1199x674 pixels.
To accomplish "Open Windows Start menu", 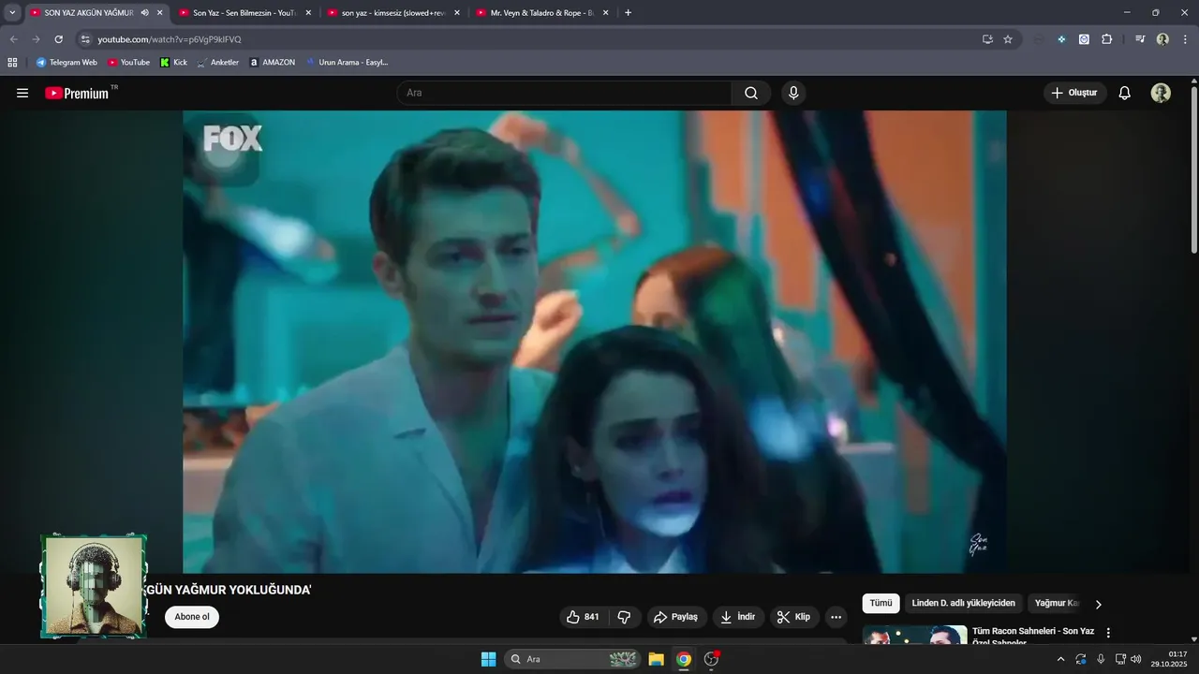I will point(488,659).
